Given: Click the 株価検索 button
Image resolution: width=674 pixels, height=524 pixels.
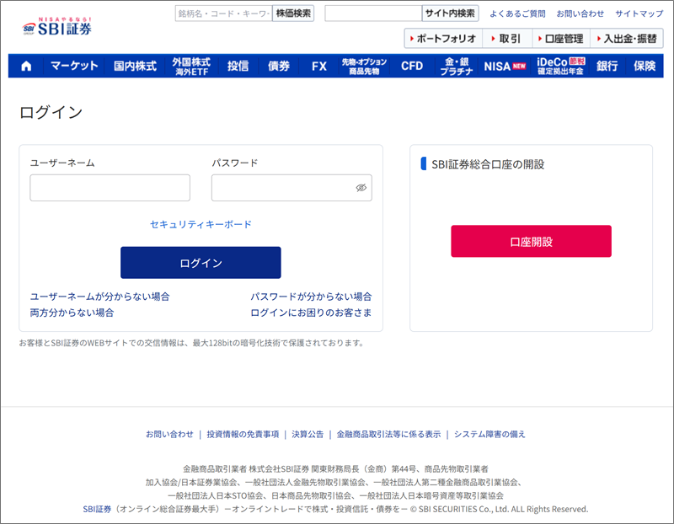Looking at the screenshot, I should (293, 13).
